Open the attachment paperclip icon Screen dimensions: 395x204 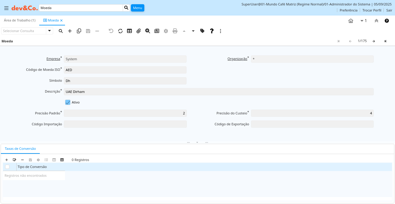(x=139, y=31)
